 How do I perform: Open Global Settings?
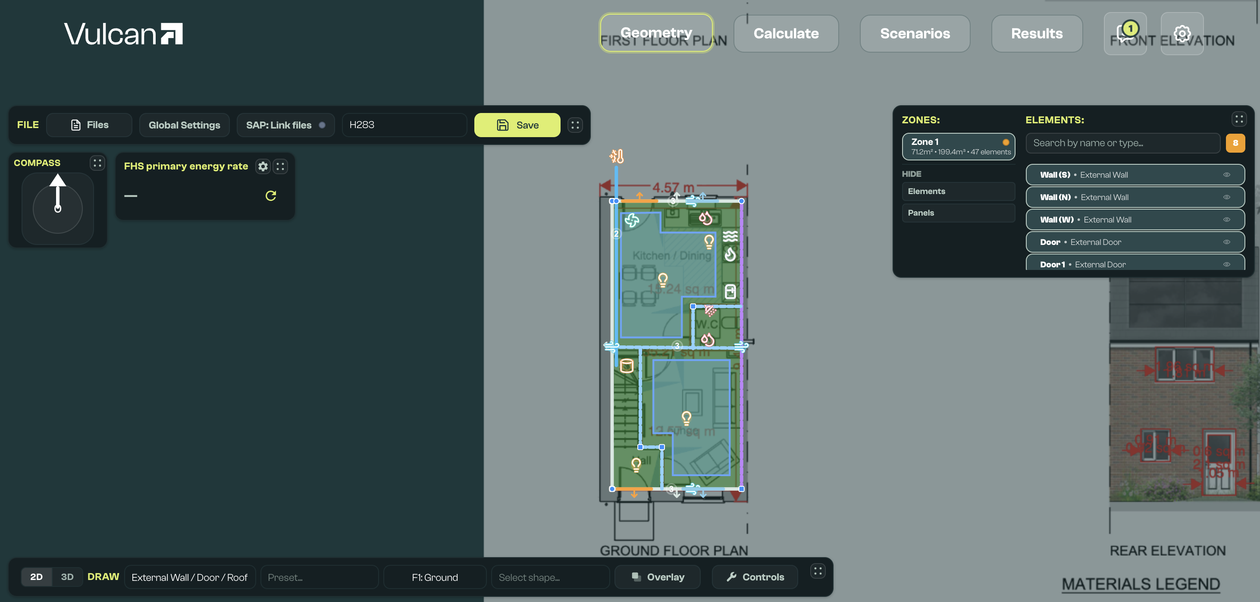tap(185, 125)
